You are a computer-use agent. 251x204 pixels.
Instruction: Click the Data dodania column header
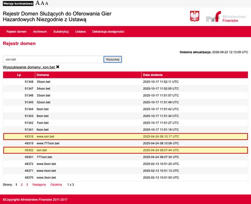(x=194, y=75)
